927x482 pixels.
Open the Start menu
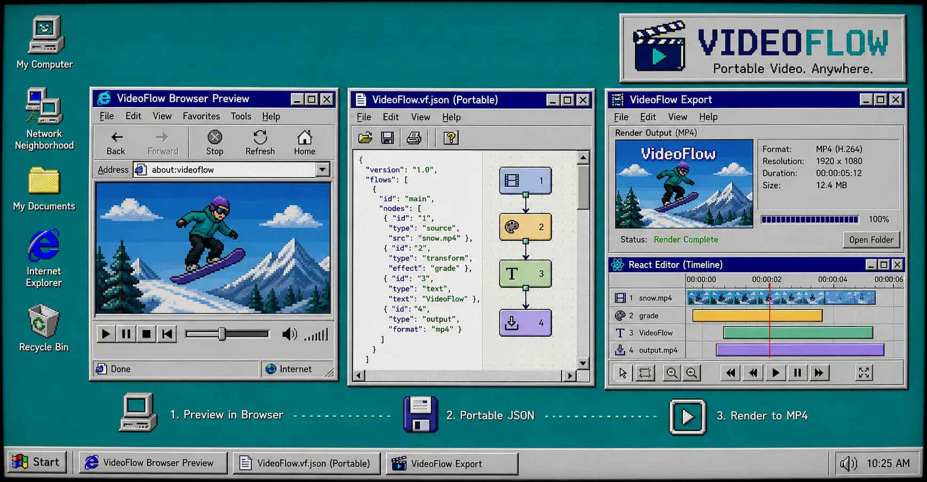pos(36,462)
